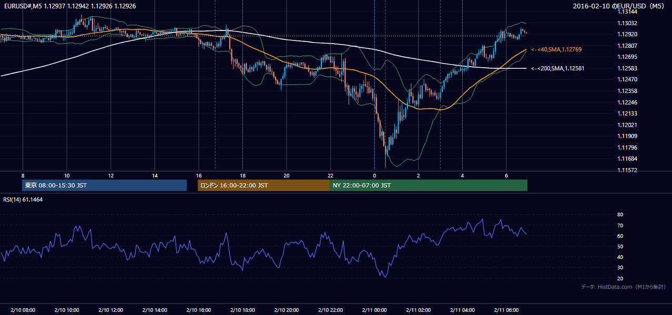Screen dimensions: 672x315
Task: Click price level 1.12920 on axis
Action: [627, 34]
